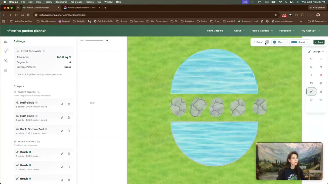Click the address bar URL
The width and height of the screenshot is (328, 184).
[x=62, y=15]
